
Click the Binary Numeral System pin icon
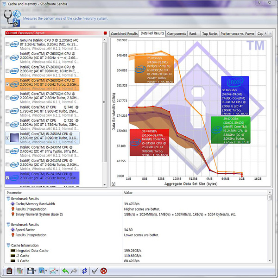[13, 214]
